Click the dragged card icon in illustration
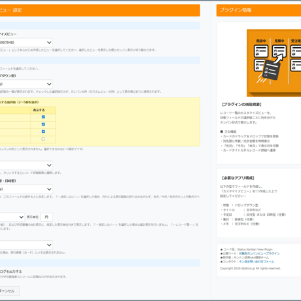Viewport: 301px width, 301px height. pyautogui.click(x=271, y=70)
